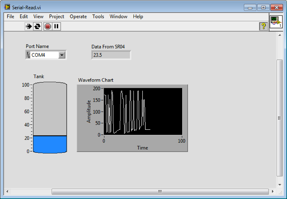Click the Amplitude axis label
The width and height of the screenshot is (287, 199).
point(89,112)
